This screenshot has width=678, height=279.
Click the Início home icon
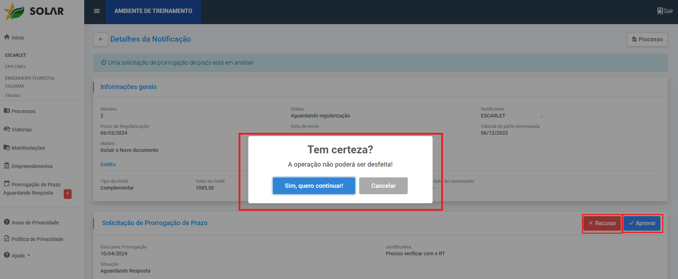pyautogui.click(x=7, y=37)
